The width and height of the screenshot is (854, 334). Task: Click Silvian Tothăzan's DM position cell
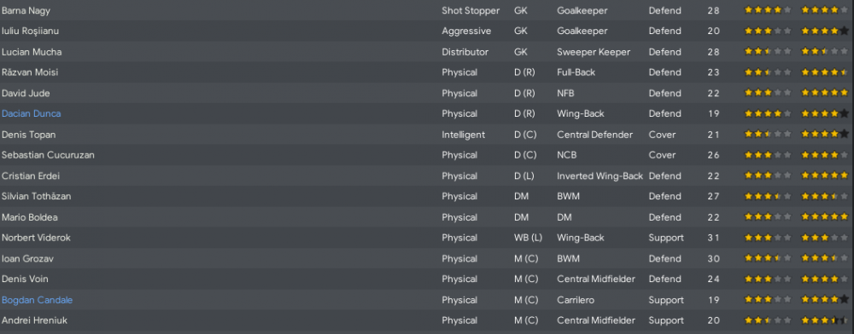point(521,196)
